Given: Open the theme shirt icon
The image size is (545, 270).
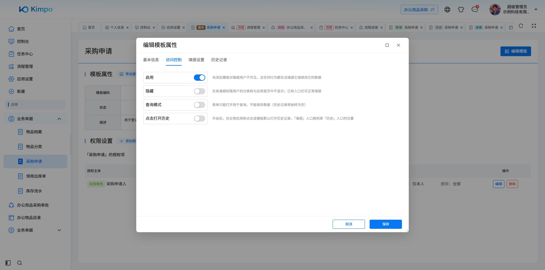Looking at the screenshot, I should 461,10.
